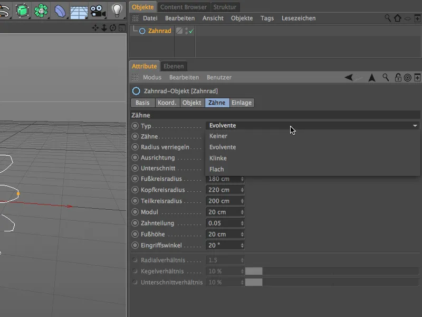
Task: Click Teilkreisradius stepper arrows
Action: point(242,201)
